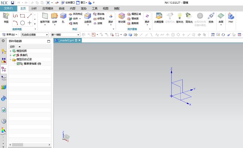Activate Edge Blend (边倒圆)

tap(88, 18)
